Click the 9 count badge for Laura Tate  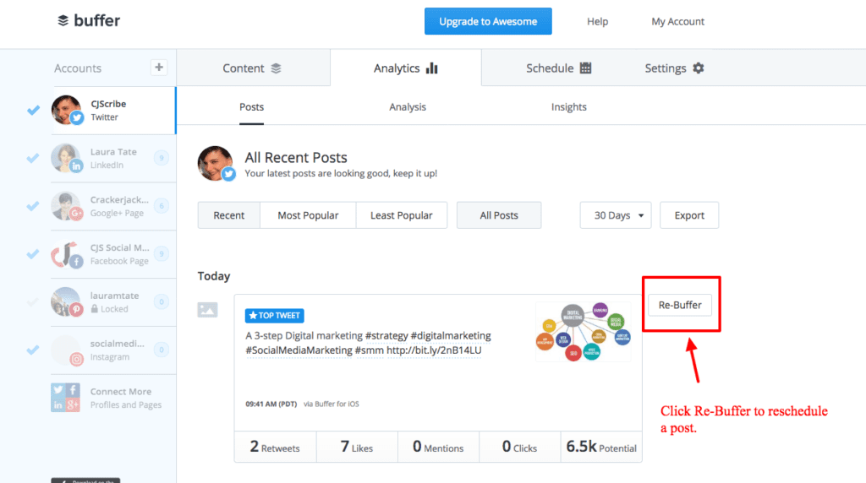point(162,158)
